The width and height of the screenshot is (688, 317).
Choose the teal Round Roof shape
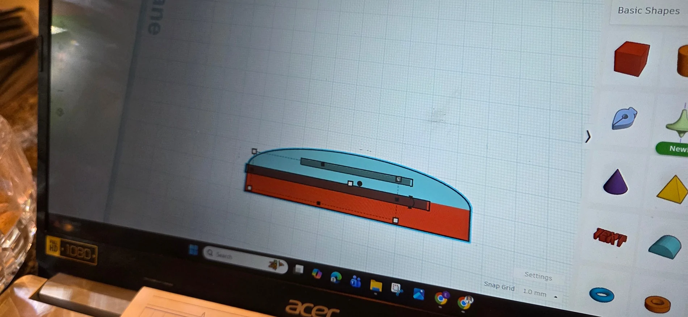(664, 247)
